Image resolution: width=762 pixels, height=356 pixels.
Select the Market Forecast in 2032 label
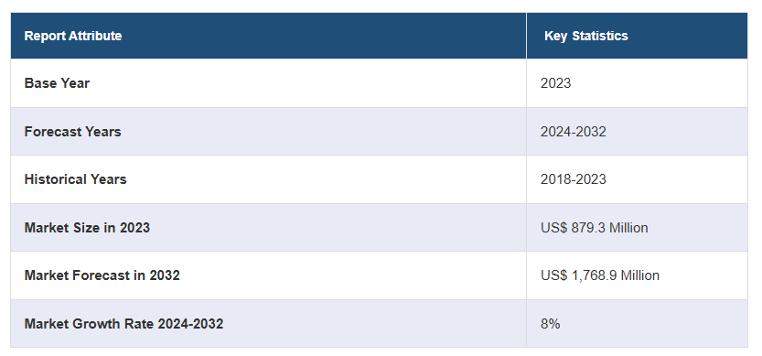[x=102, y=275]
